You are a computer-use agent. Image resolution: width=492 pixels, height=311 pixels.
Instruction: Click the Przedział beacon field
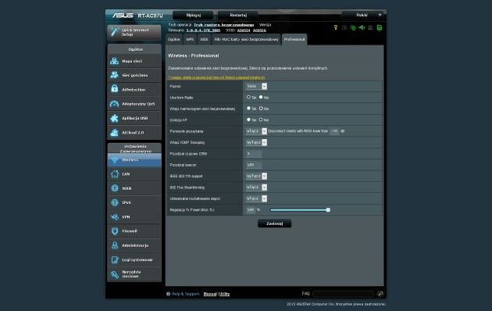[254, 165]
